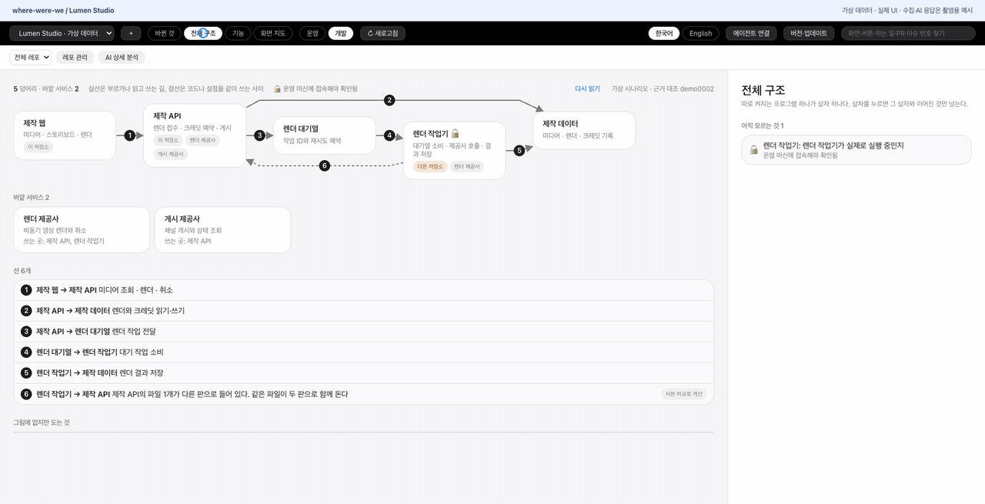
Task: Click diagram edge marker 5 before 제작 데이터
Action: 519,151
